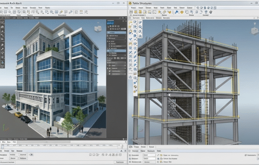Open the last menu in Tekla Structures' menu bar

pos(190,8)
